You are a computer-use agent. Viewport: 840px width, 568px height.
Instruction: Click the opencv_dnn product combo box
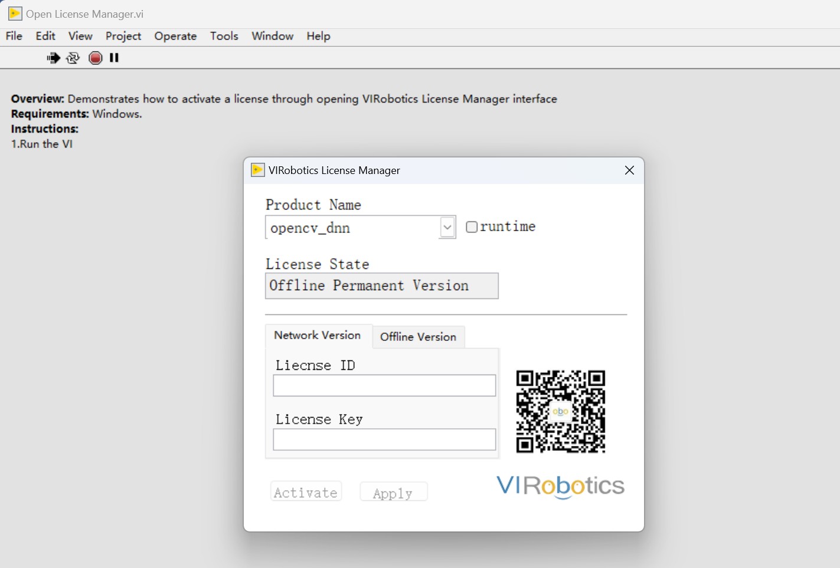352,228
